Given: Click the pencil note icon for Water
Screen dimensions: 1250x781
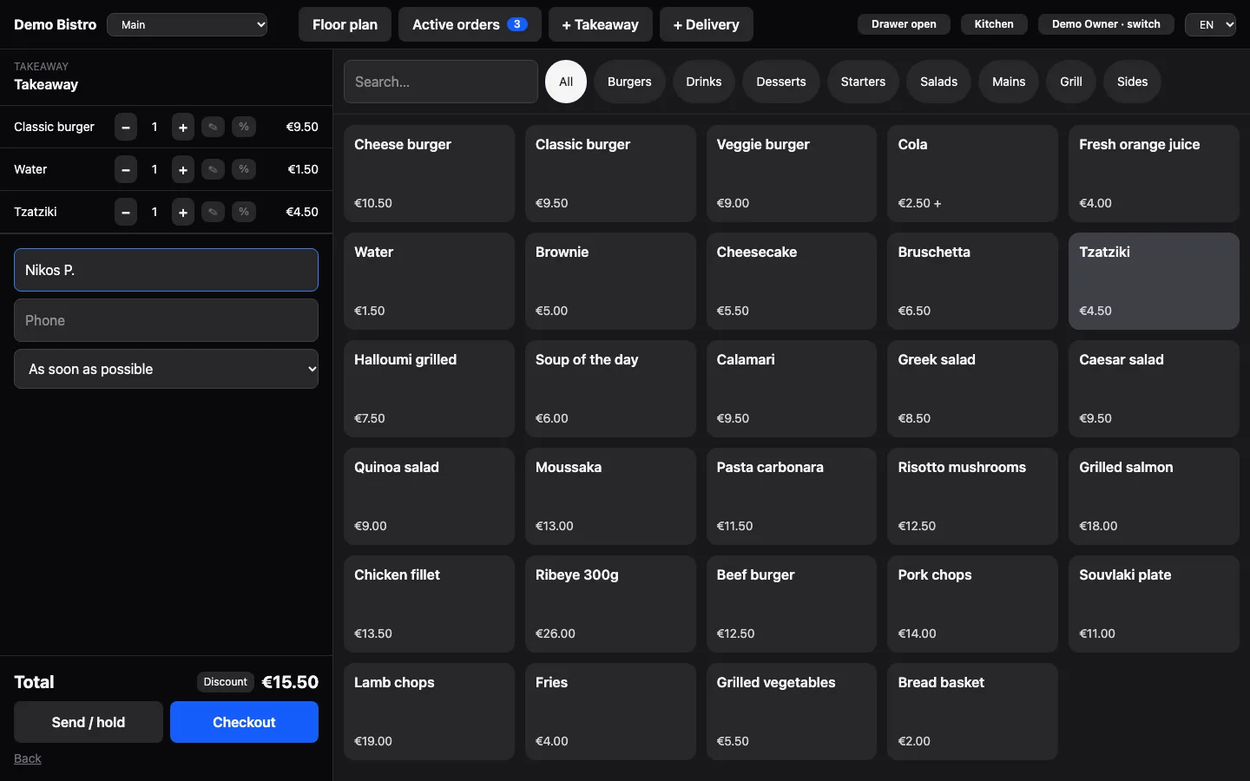Looking at the screenshot, I should [213, 169].
